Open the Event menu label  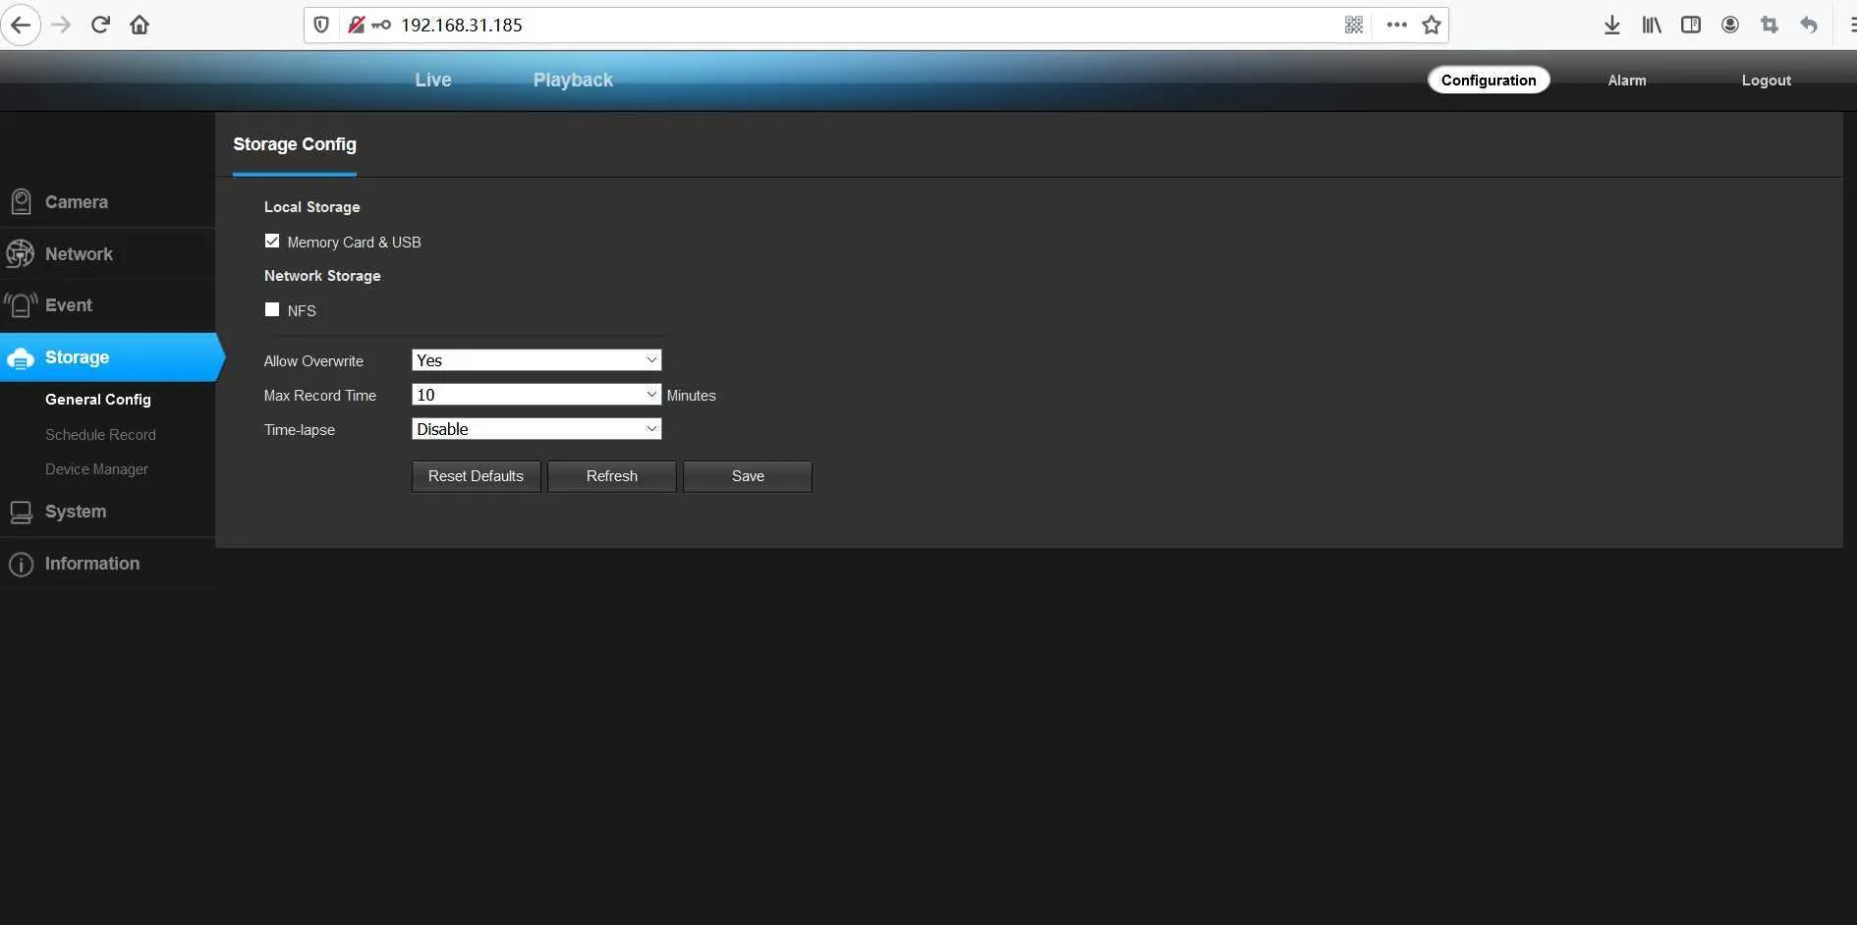pyautogui.click(x=69, y=305)
